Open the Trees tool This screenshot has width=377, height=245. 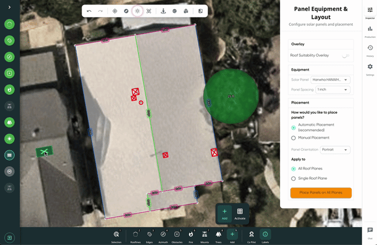(218, 234)
